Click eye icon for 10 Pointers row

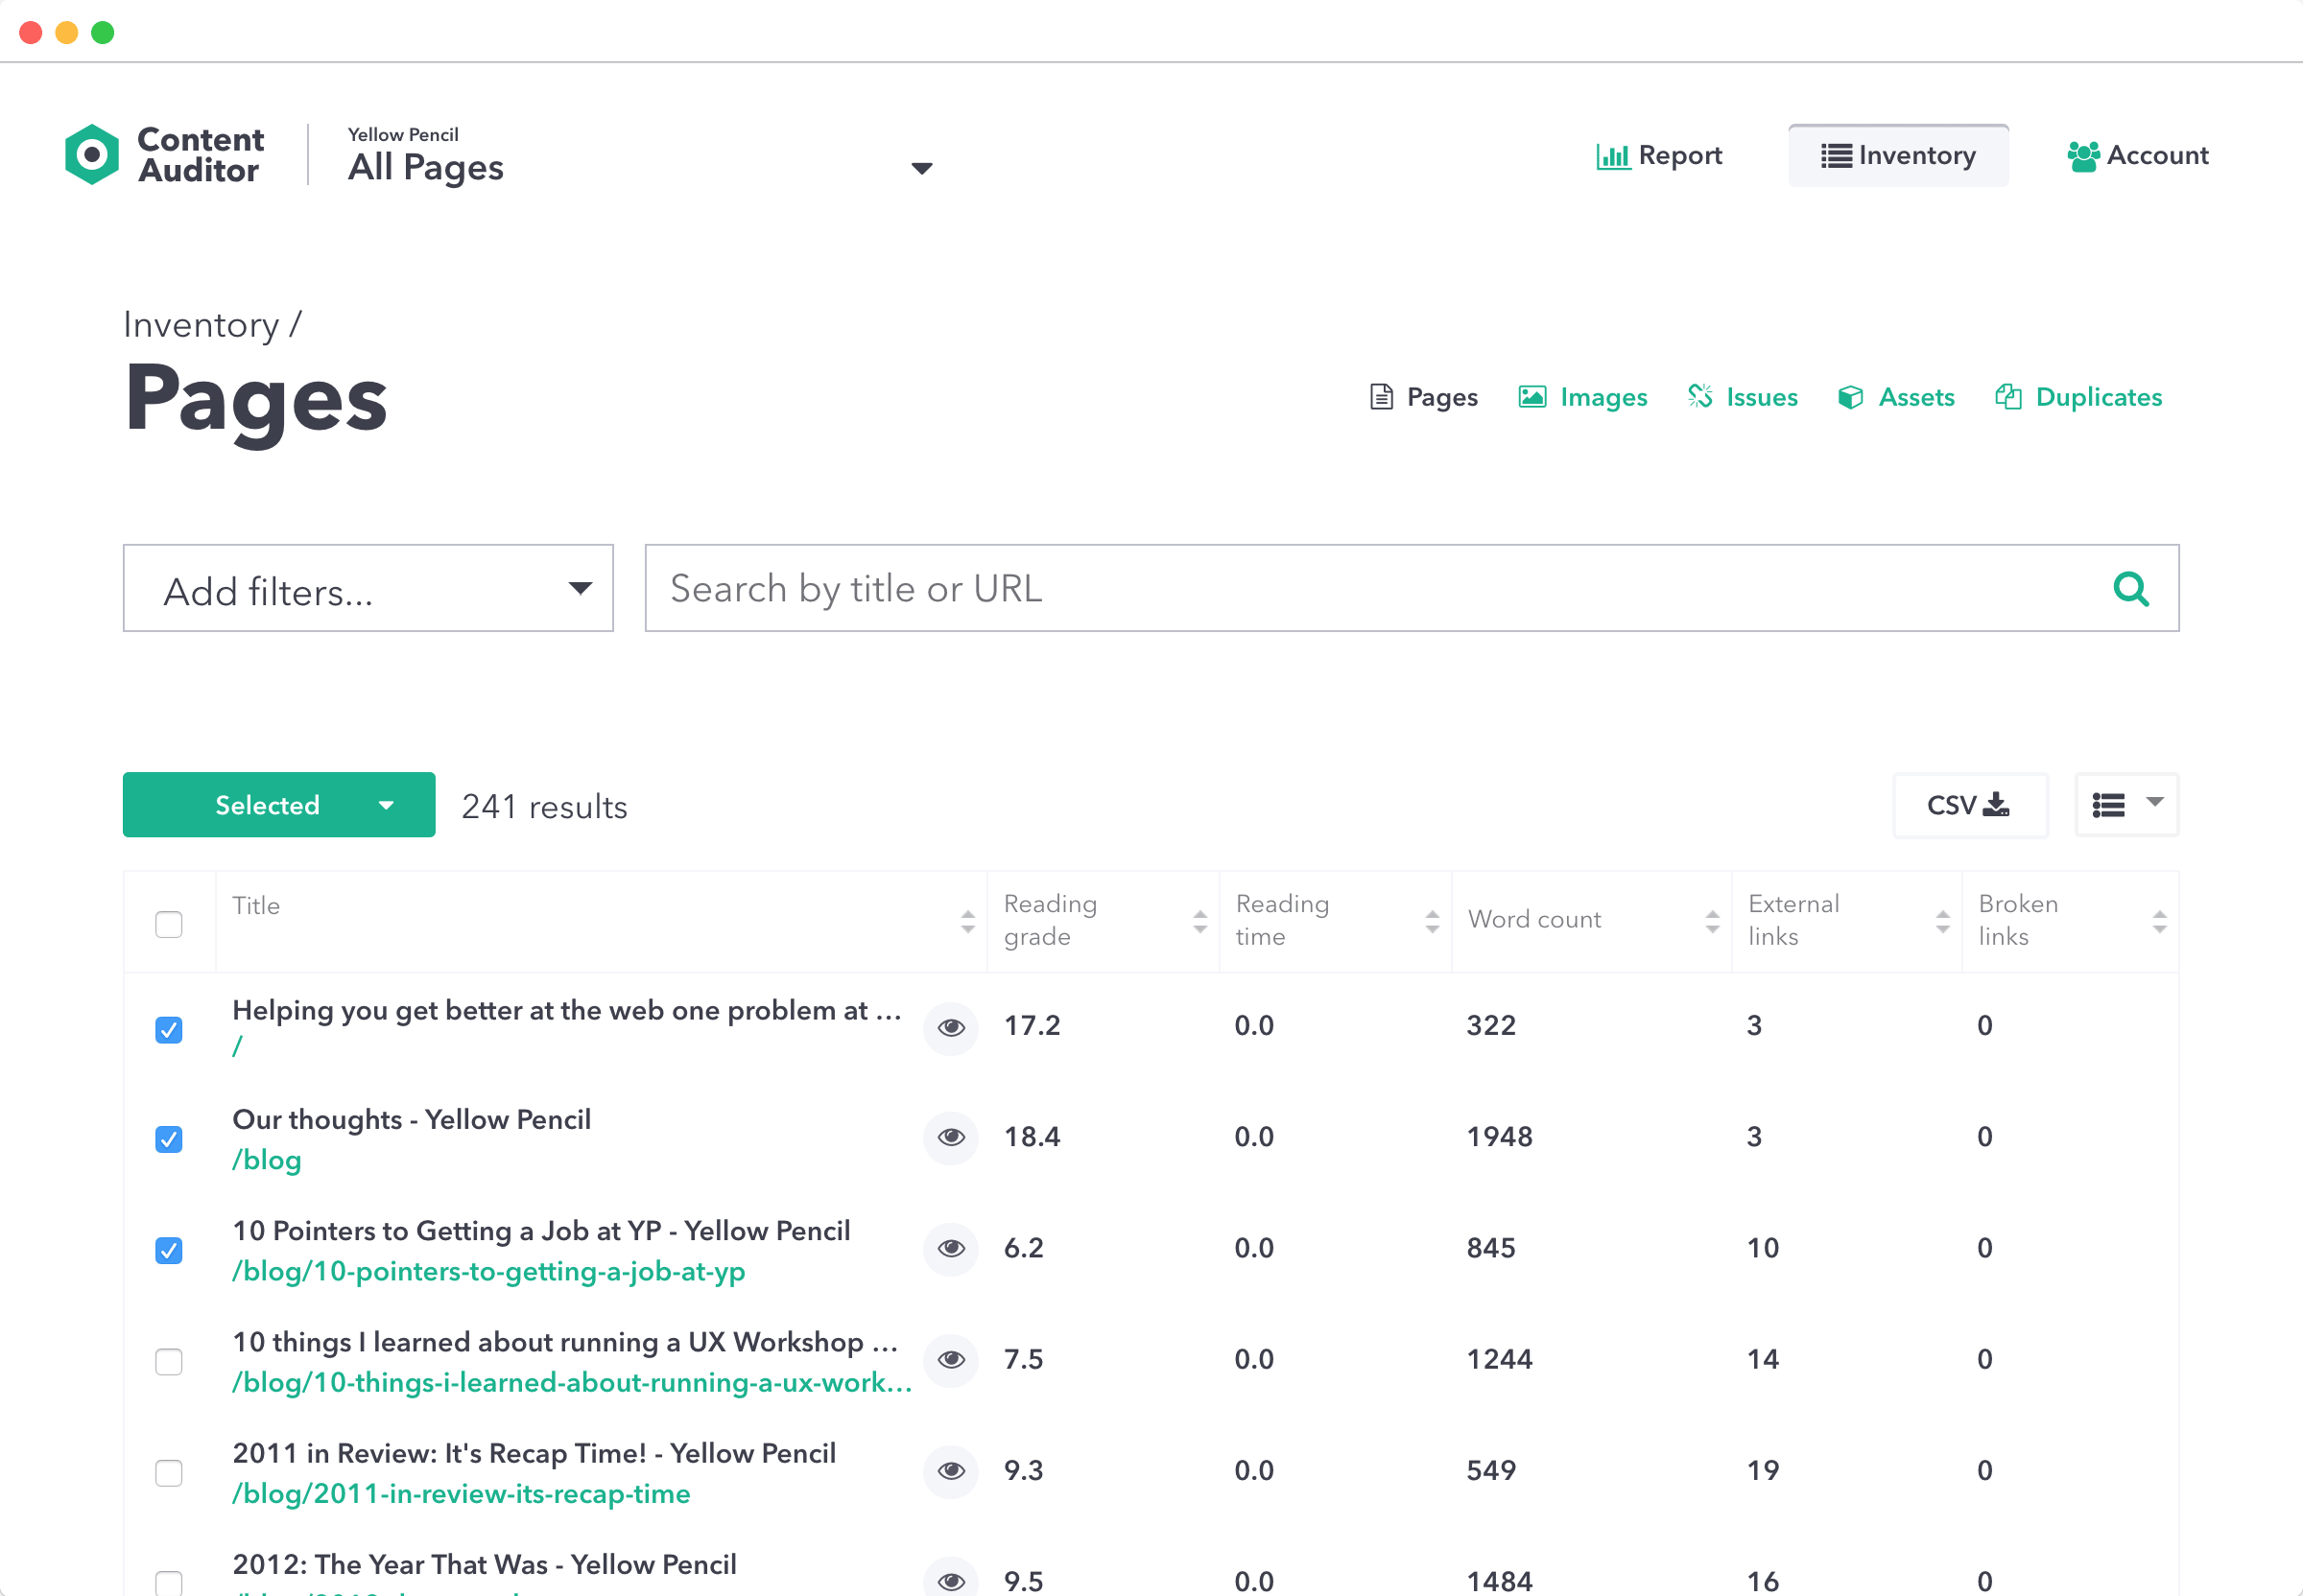point(950,1249)
